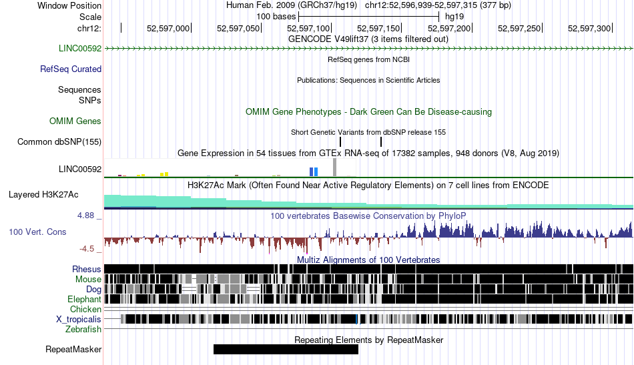Click the 52,597,100 ruler position
The width and height of the screenshot is (634, 365).
(x=308, y=28)
